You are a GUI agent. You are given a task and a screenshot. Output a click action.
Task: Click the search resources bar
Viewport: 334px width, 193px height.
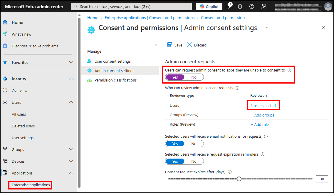click(x=131, y=6)
